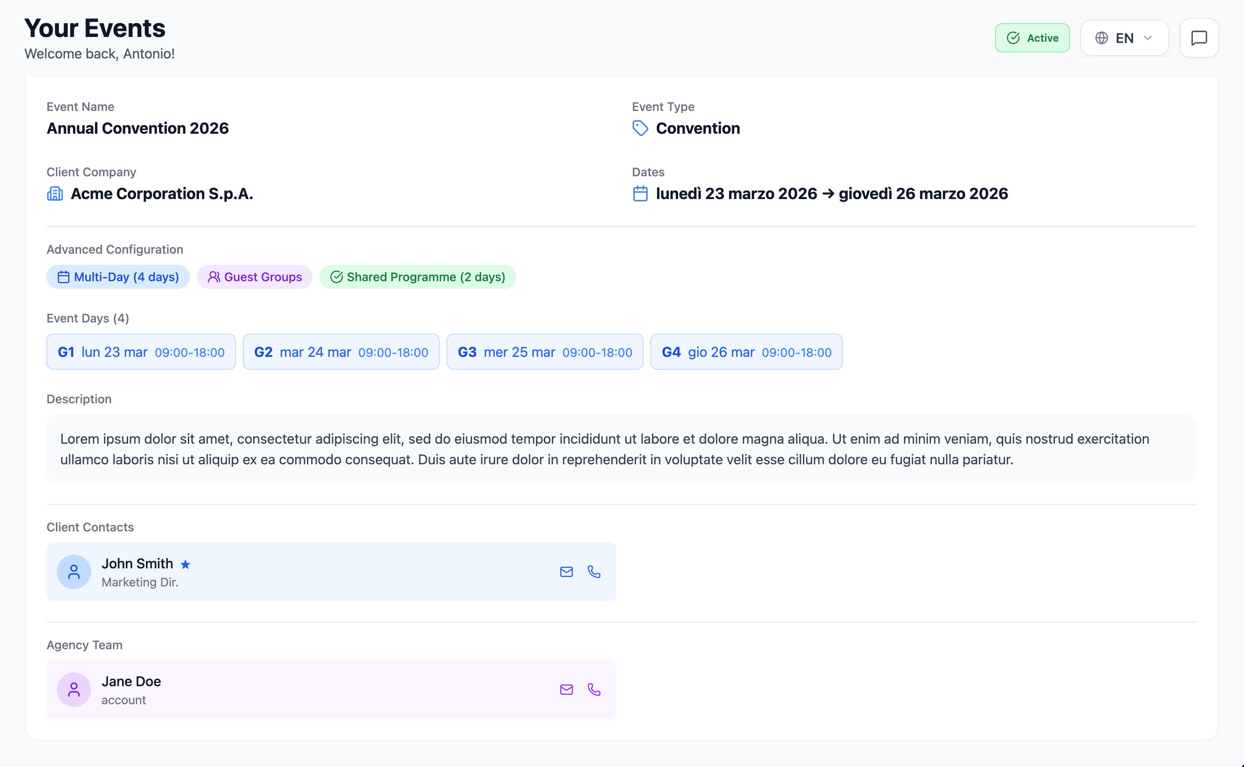Select day G4 gio 26 mar

(747, 352)
